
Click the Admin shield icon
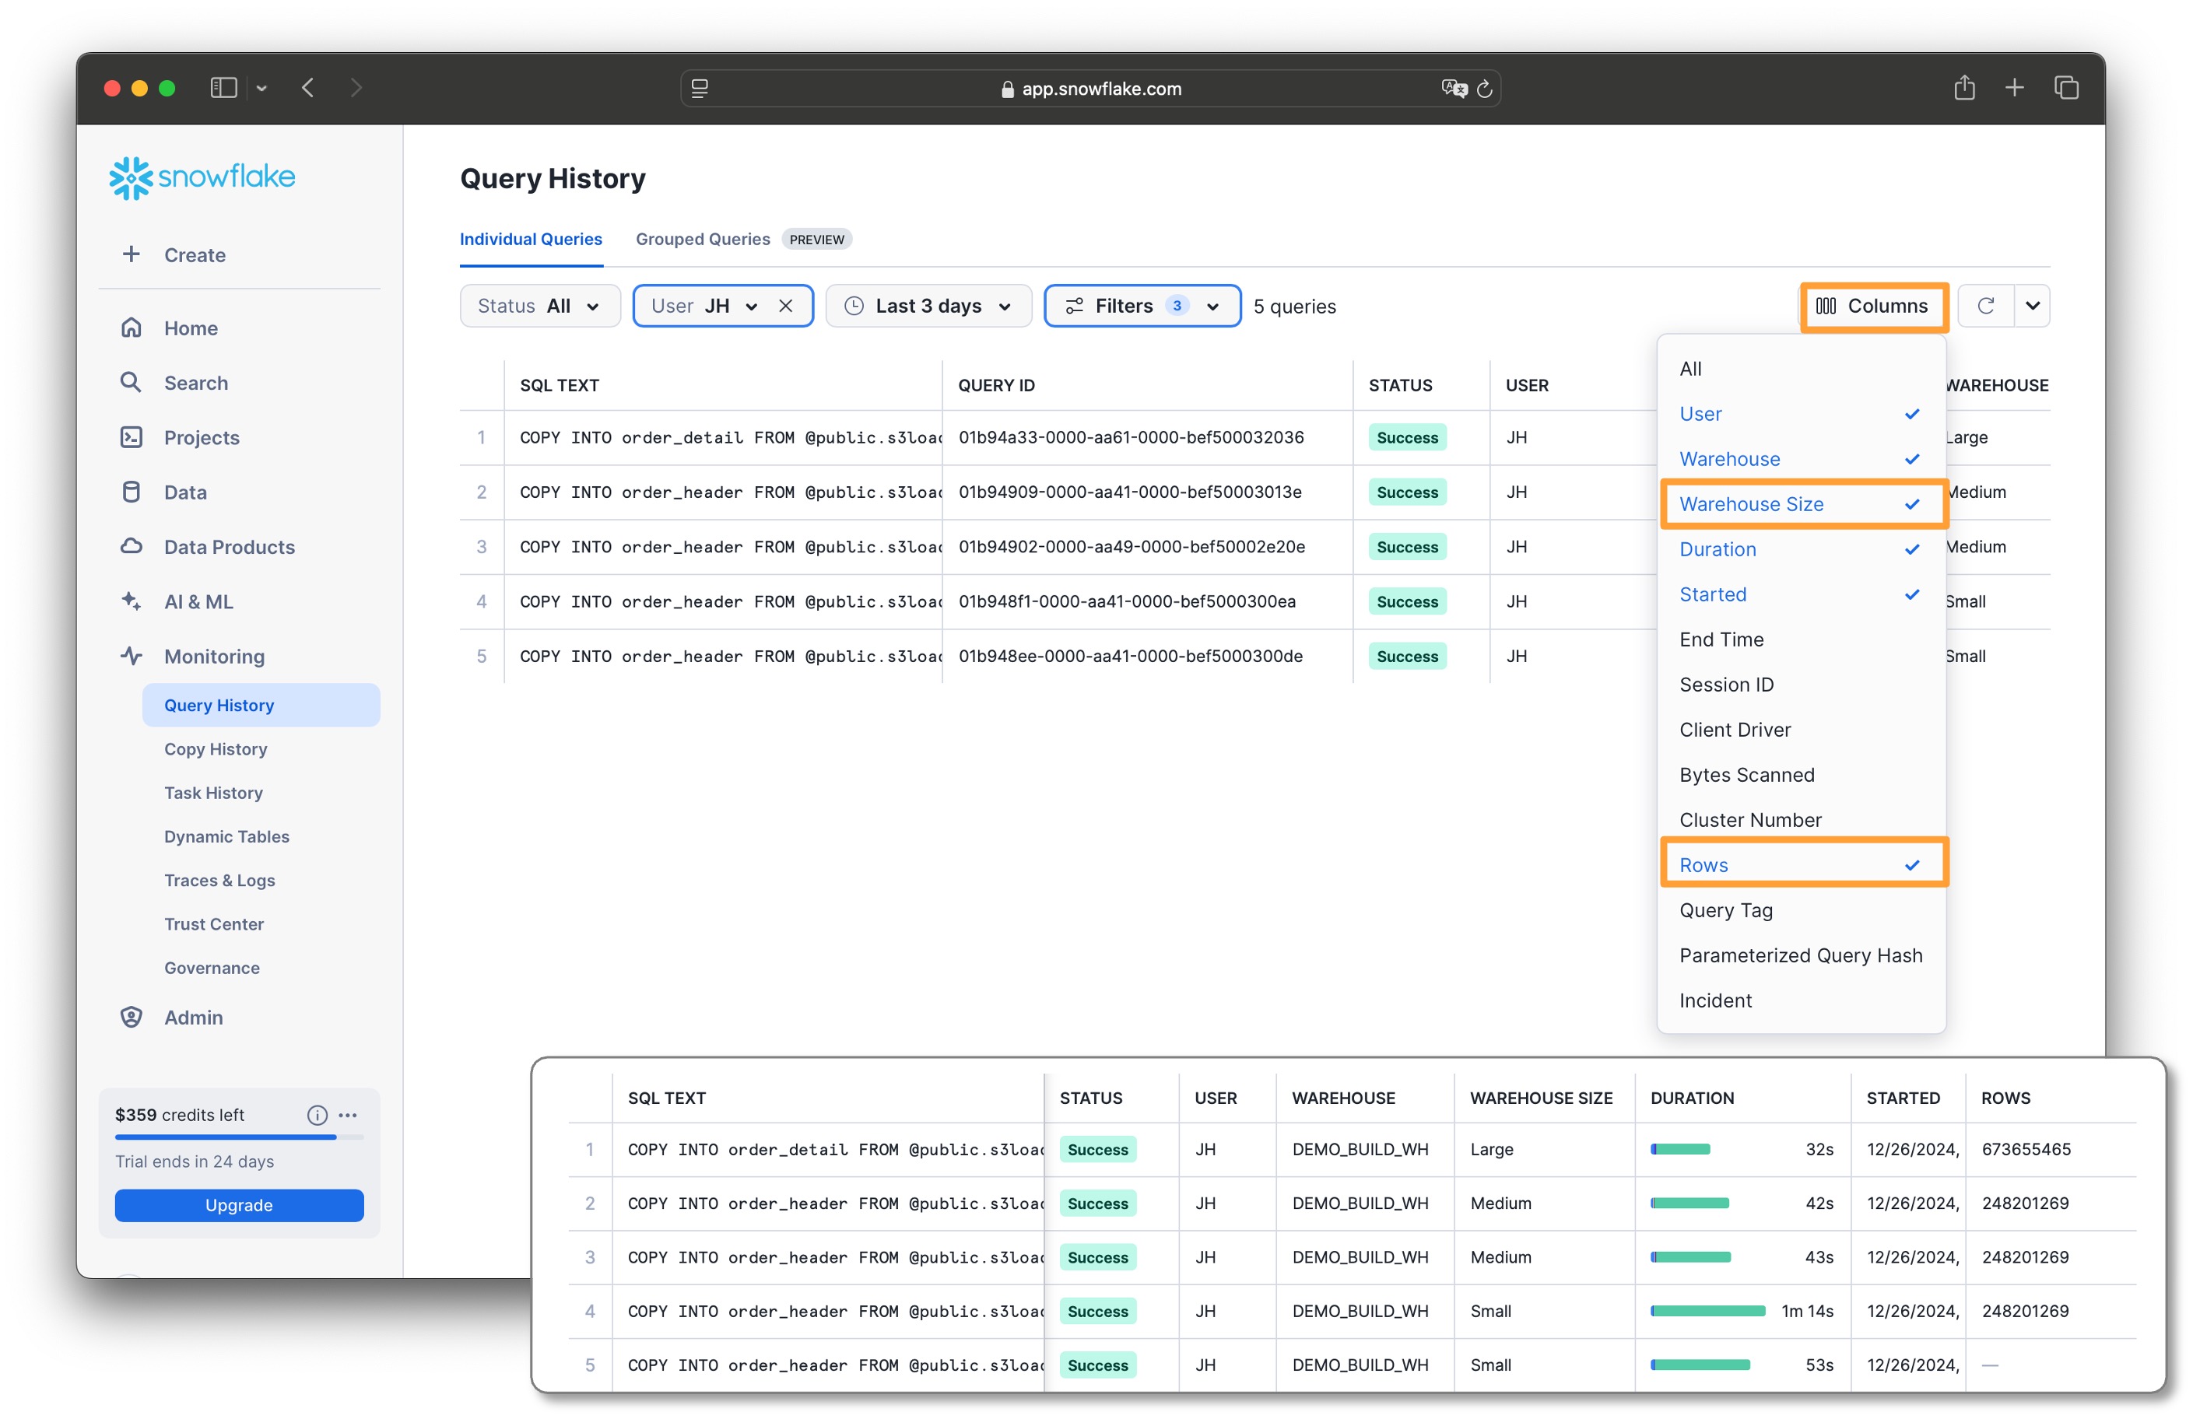pyautogui.click(x=131, y=1018)
